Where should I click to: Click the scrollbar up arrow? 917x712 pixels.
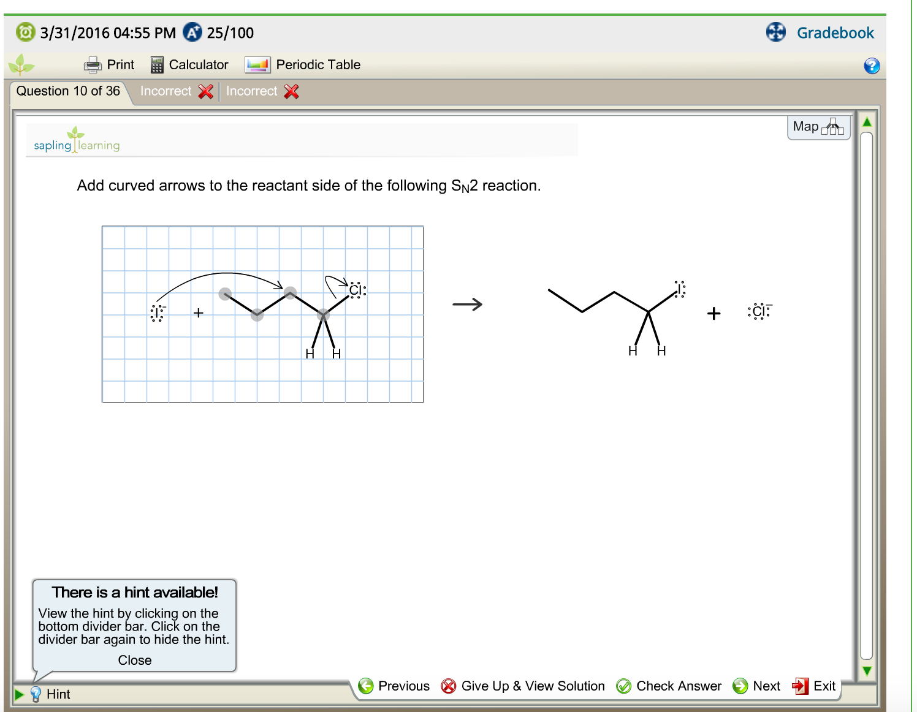click(x=867, y=120)
